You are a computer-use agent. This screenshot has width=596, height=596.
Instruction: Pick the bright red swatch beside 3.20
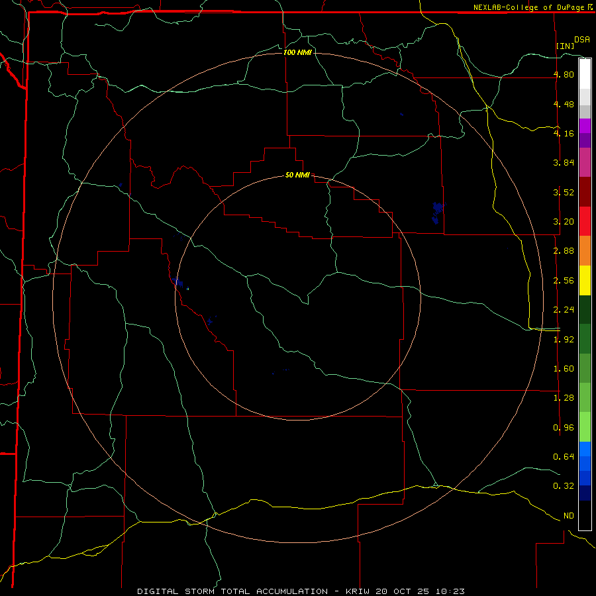click(585, 221)
